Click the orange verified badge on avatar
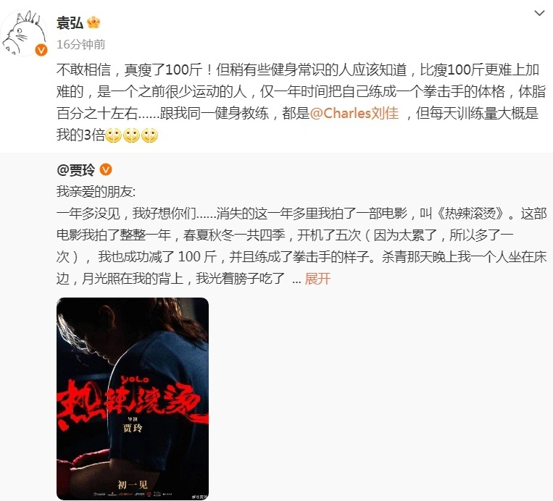The image size is (553, 501). (x=41, y=50)
